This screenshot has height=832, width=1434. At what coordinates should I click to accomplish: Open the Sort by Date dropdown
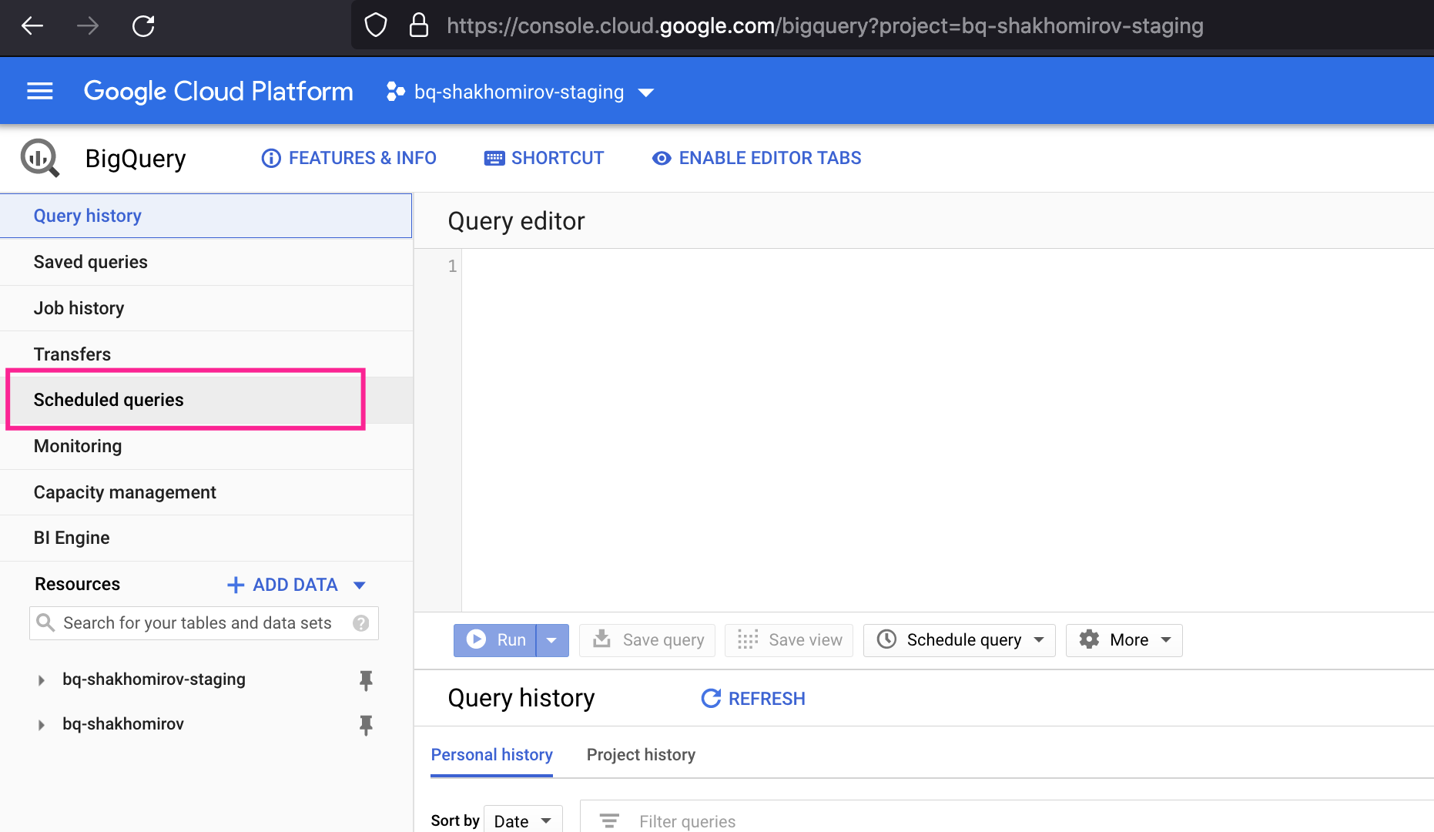click(x=523, y=820)
